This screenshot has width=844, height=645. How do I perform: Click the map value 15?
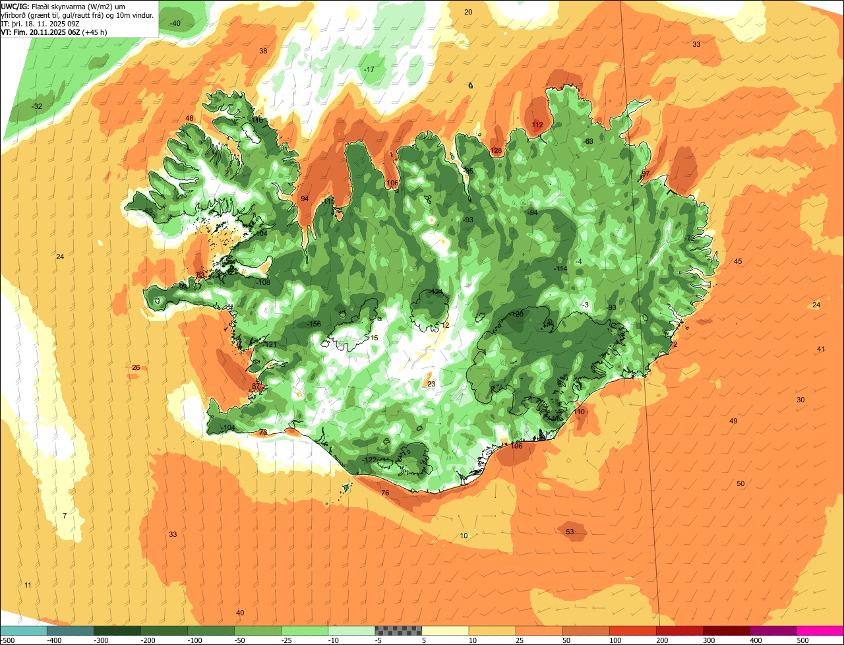[374, 338]
